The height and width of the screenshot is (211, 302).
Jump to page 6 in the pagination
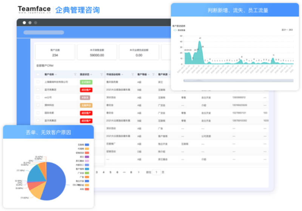pos(117,172)
